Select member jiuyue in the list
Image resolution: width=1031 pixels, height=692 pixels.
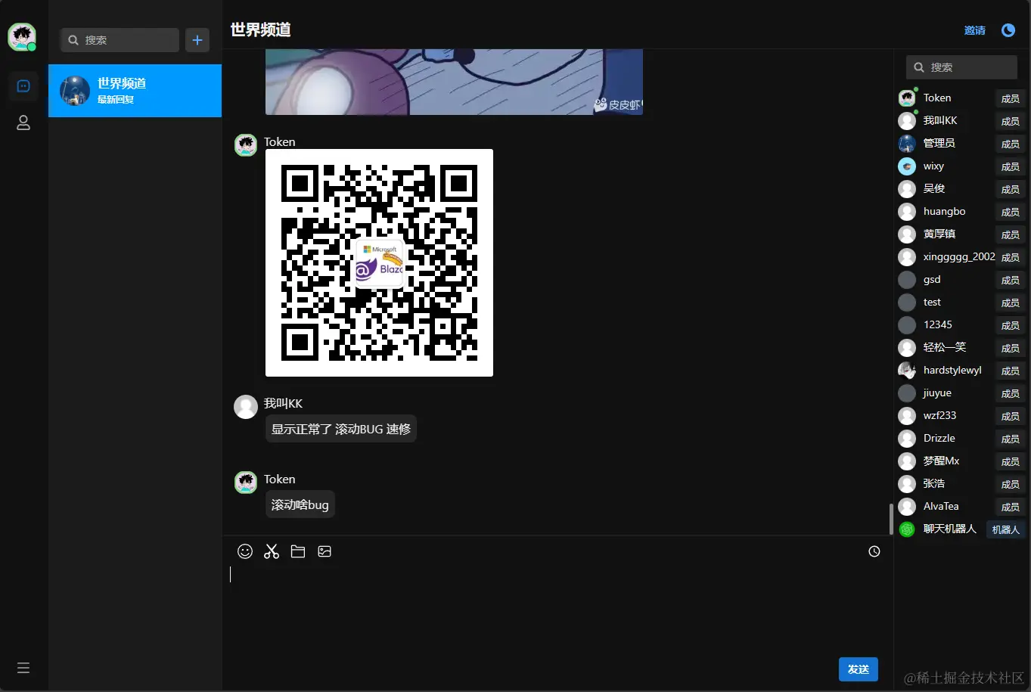pos(961,393)
